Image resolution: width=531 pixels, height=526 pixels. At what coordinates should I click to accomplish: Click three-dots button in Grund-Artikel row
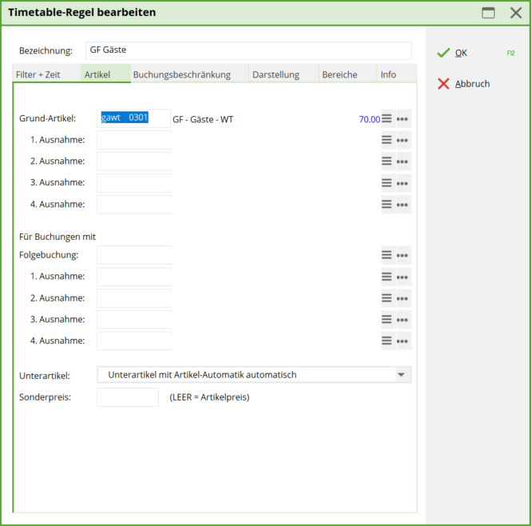click(x=403, y=119)
